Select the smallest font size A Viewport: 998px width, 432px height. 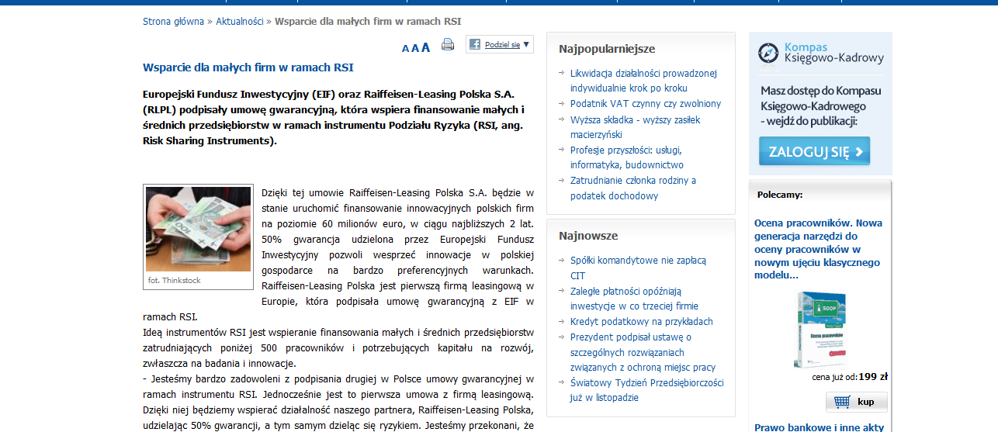click(405, 48)
